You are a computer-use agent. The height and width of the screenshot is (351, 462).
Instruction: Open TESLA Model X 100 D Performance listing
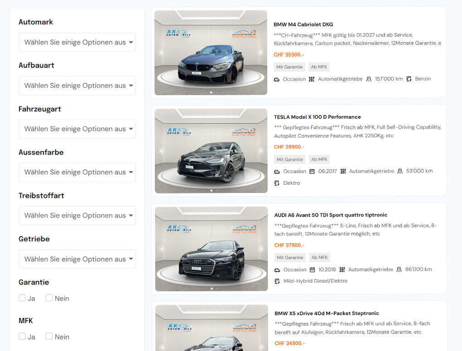click(317, 117)
